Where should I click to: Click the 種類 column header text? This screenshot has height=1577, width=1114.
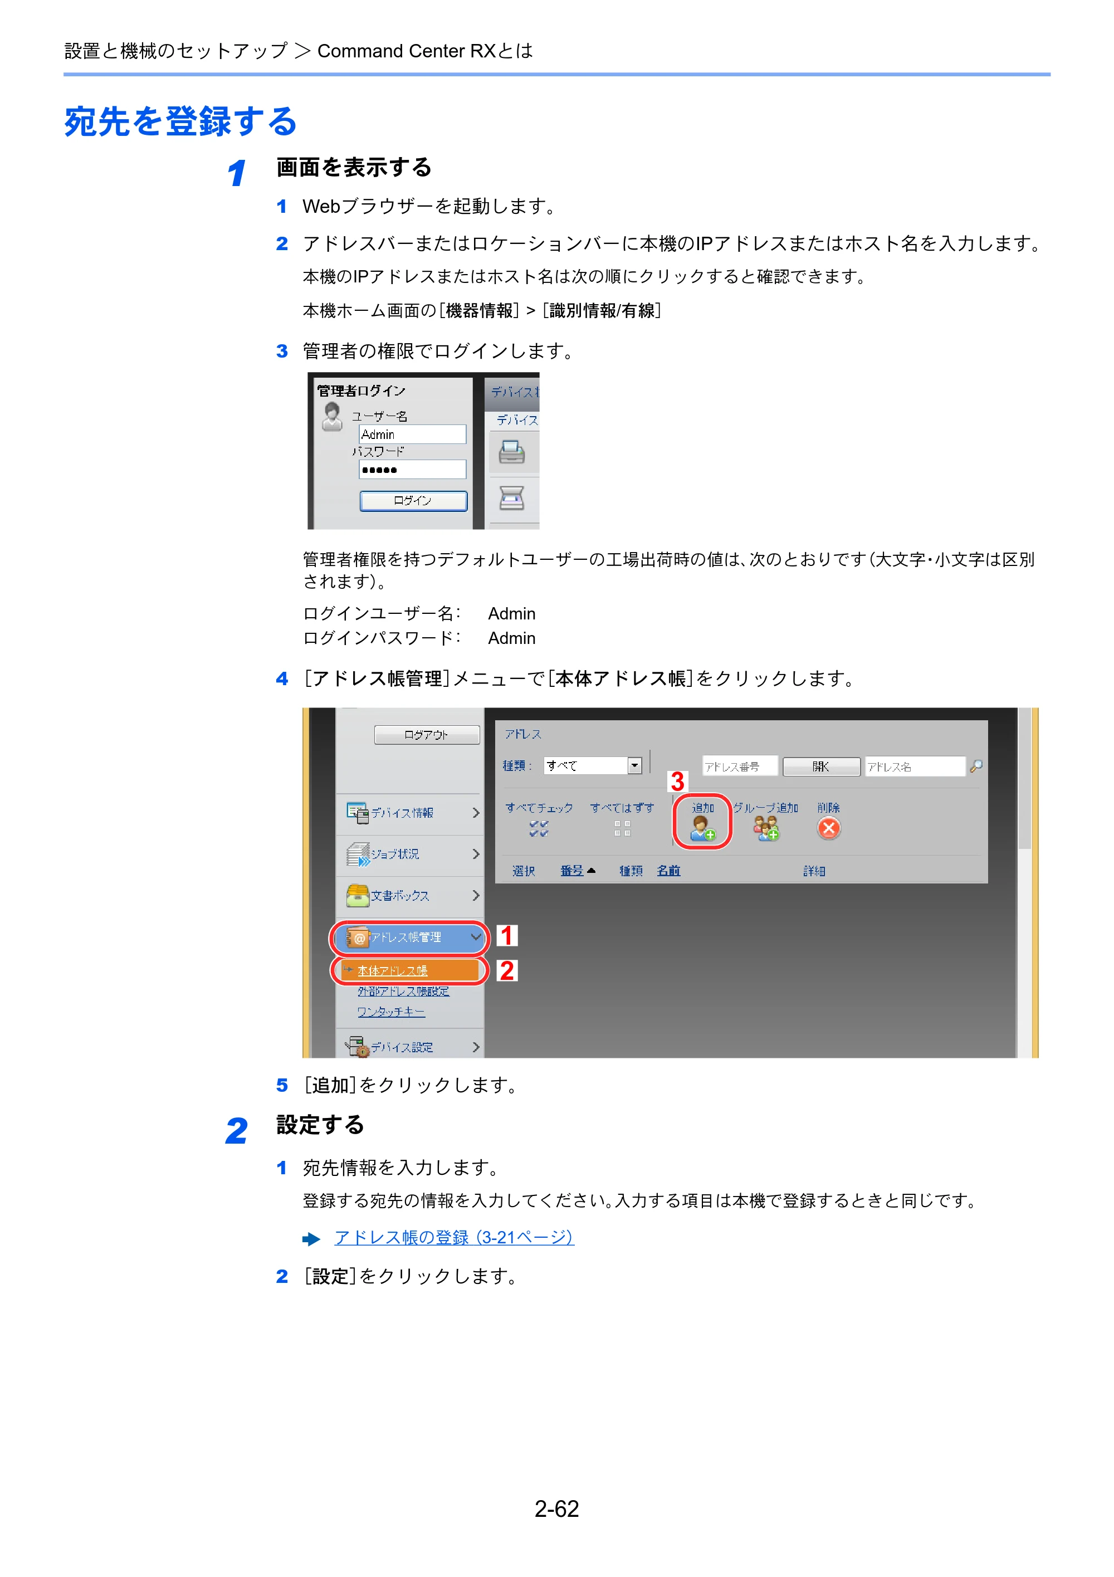coord(631,871)
